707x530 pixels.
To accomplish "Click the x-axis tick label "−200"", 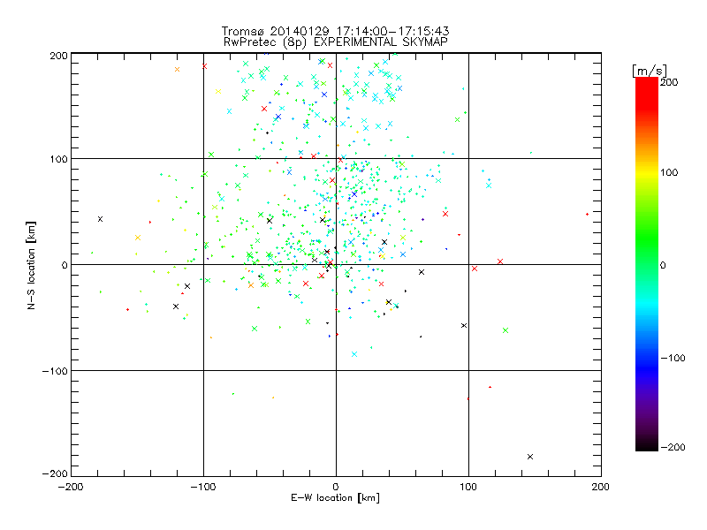I will 71,487.
